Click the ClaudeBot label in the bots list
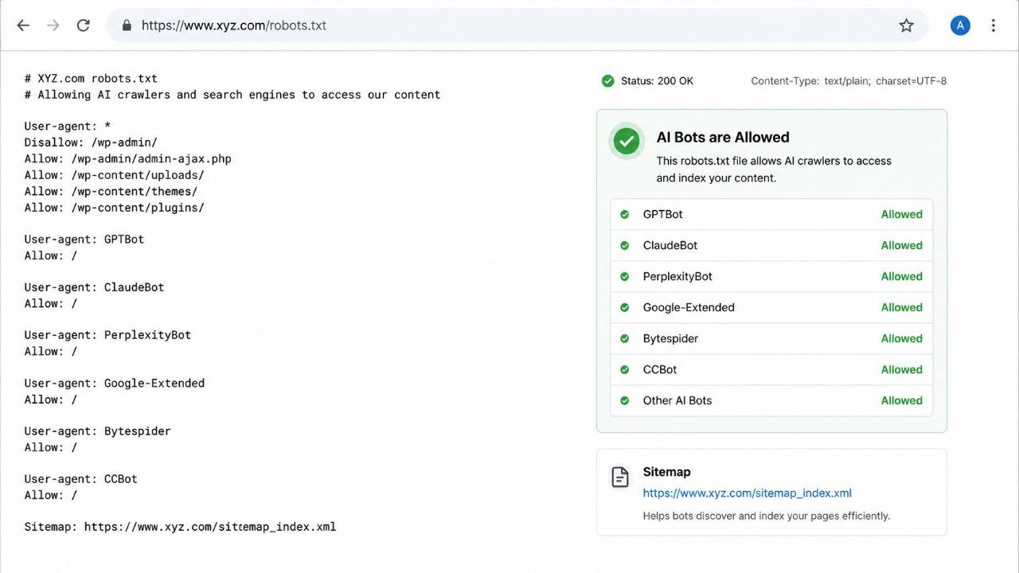Screen dimensions: 1019x573 coord(670,245)
